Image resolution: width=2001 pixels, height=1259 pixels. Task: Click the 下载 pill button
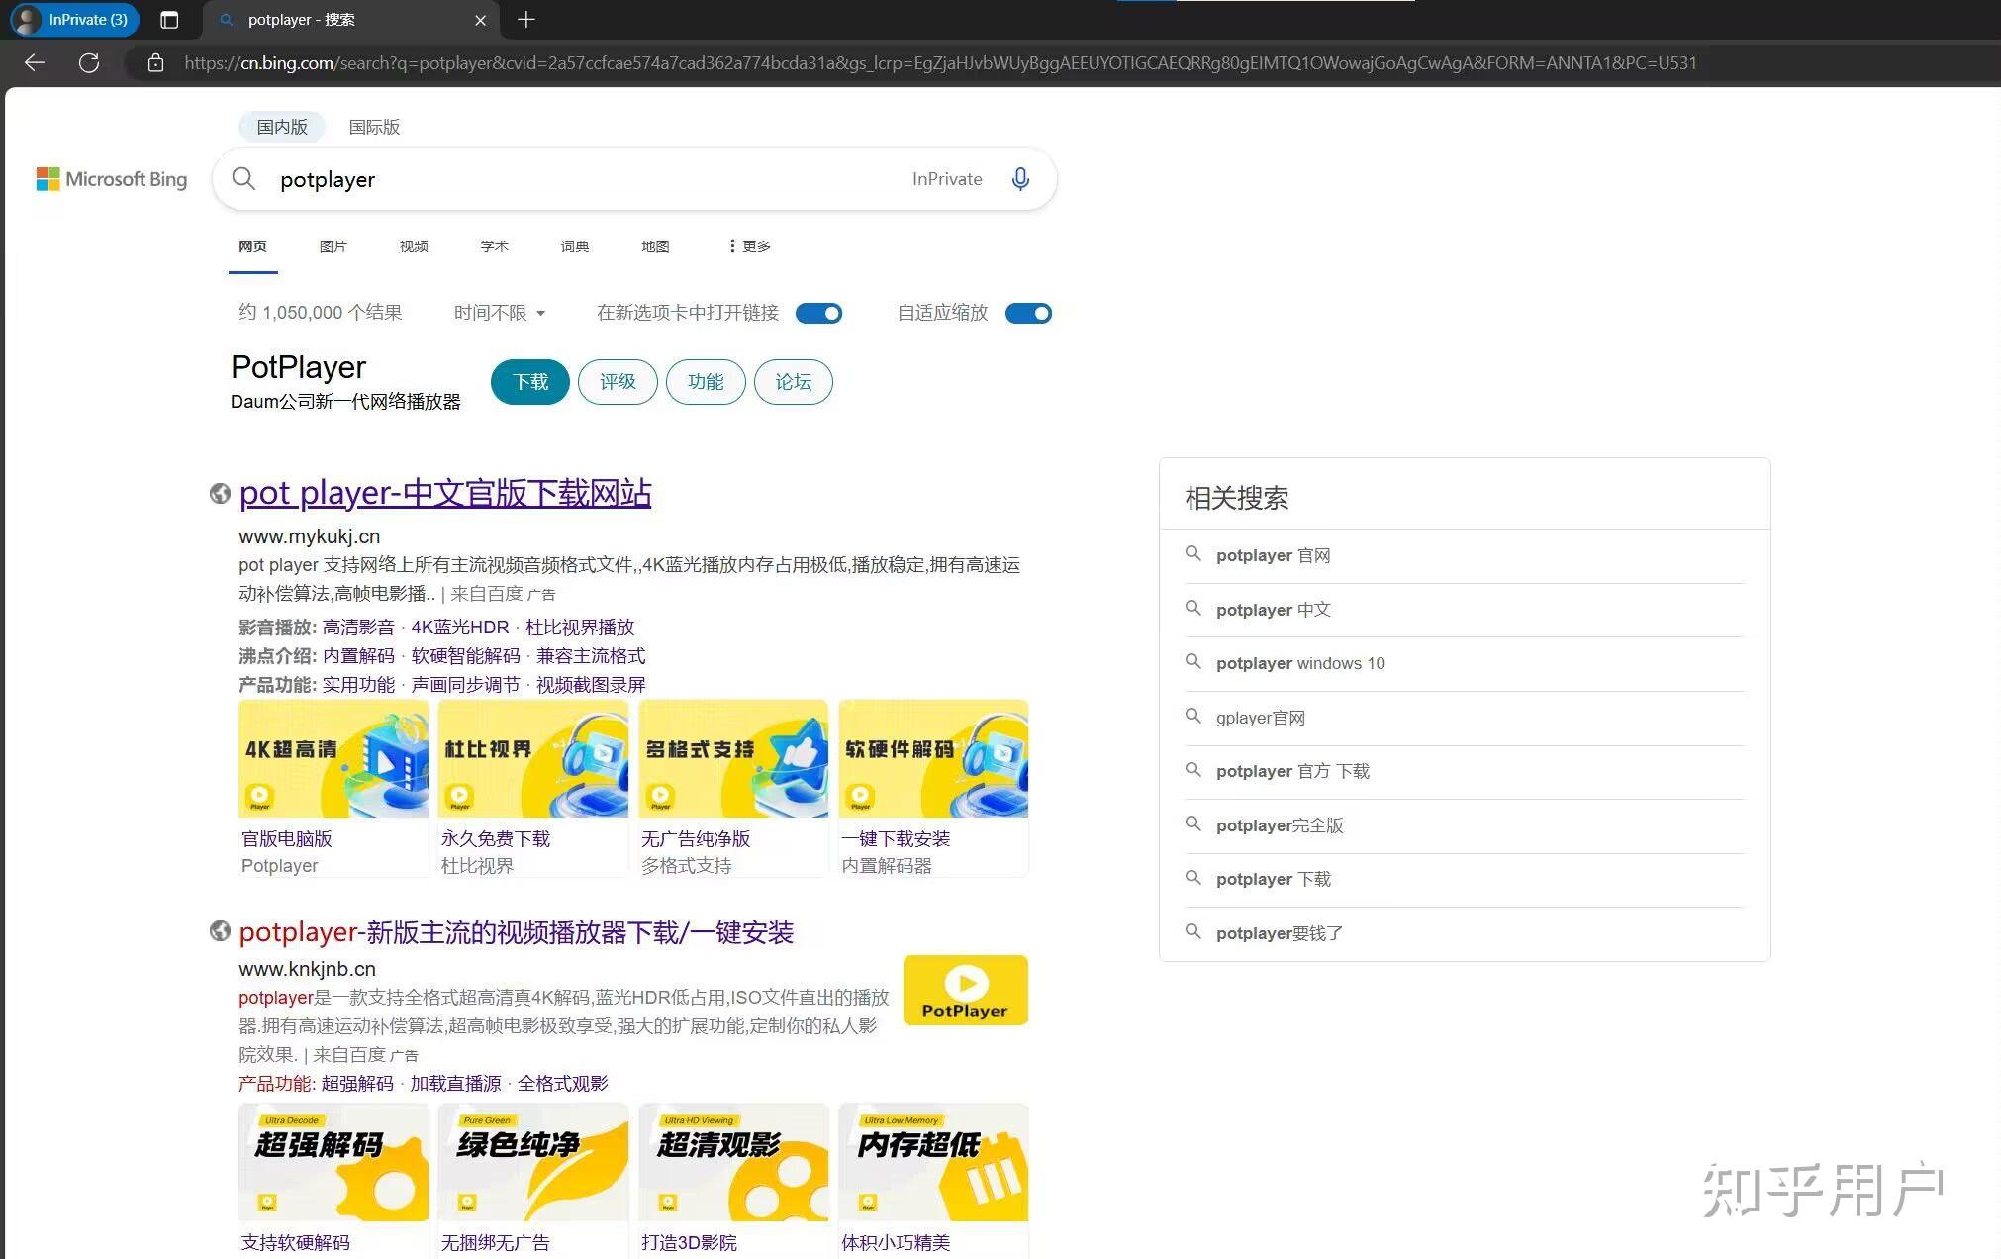(x=530, y=382)
